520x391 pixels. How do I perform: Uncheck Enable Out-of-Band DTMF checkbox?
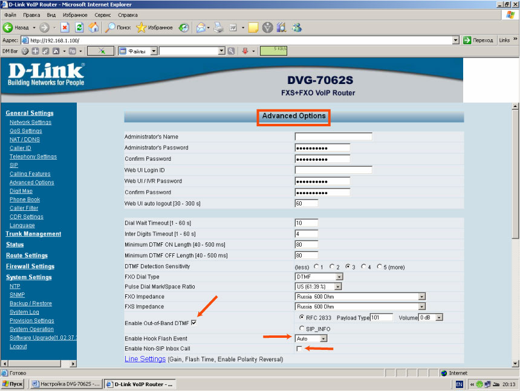click(x=194, y=323)
